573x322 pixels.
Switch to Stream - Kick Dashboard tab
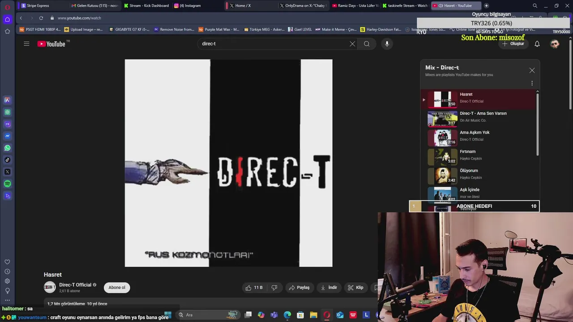[146, 5]
